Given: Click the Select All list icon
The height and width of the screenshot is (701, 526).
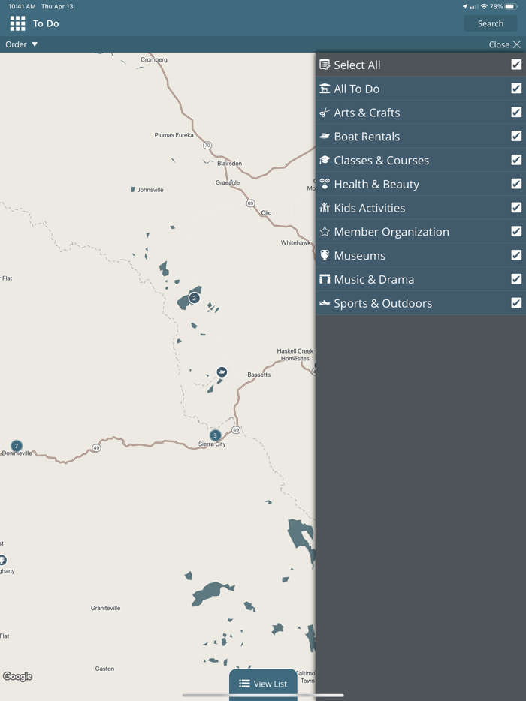Looking at the screenshot, I should [x=325, y=65].
